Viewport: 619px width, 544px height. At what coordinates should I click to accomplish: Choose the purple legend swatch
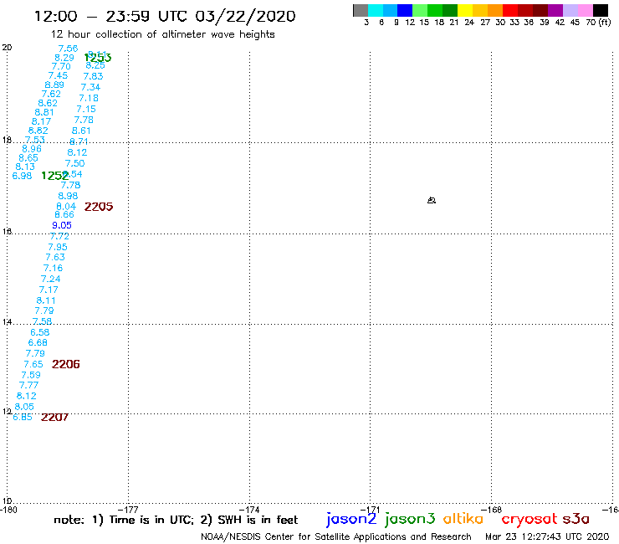tap(555, 11)
